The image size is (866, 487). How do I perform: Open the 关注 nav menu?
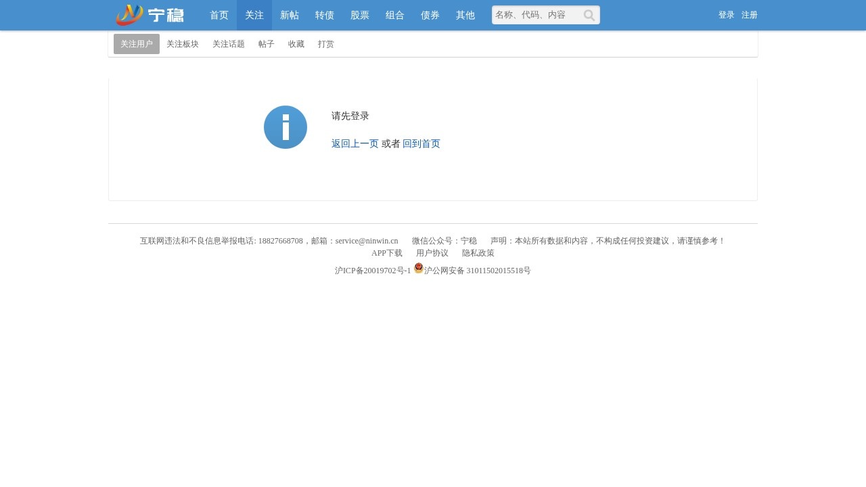point(254,15)
